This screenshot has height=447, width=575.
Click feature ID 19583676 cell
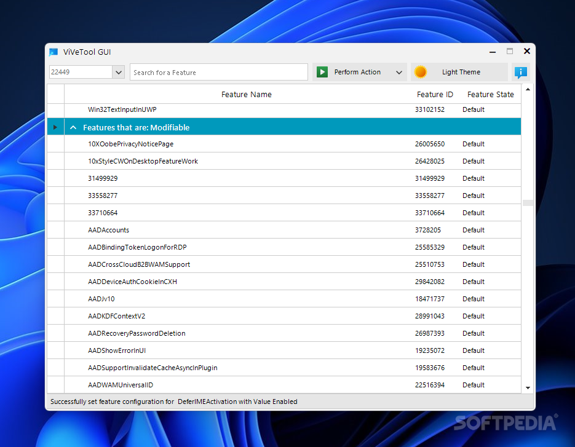(x=430, y=368)
